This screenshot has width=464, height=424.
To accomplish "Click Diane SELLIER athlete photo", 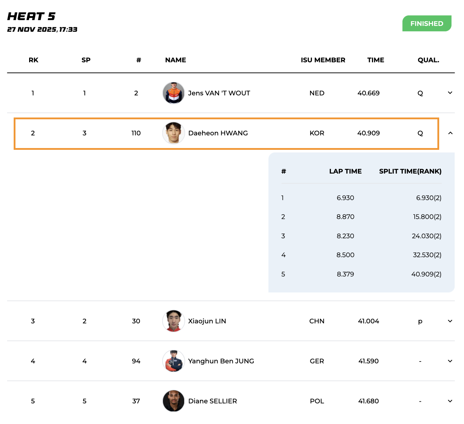I will 173,401.
